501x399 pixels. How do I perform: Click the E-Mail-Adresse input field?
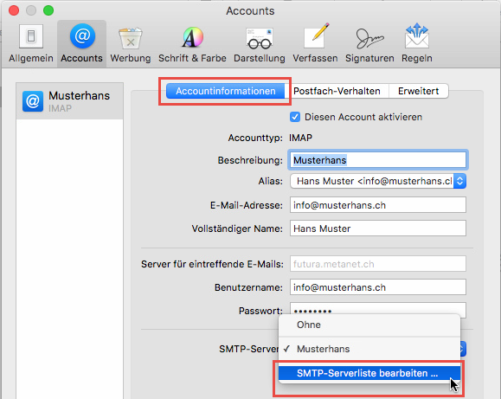point(378,205)
